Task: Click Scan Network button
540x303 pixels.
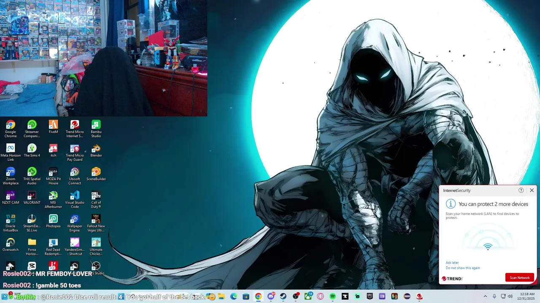Action: coord(520,278)
